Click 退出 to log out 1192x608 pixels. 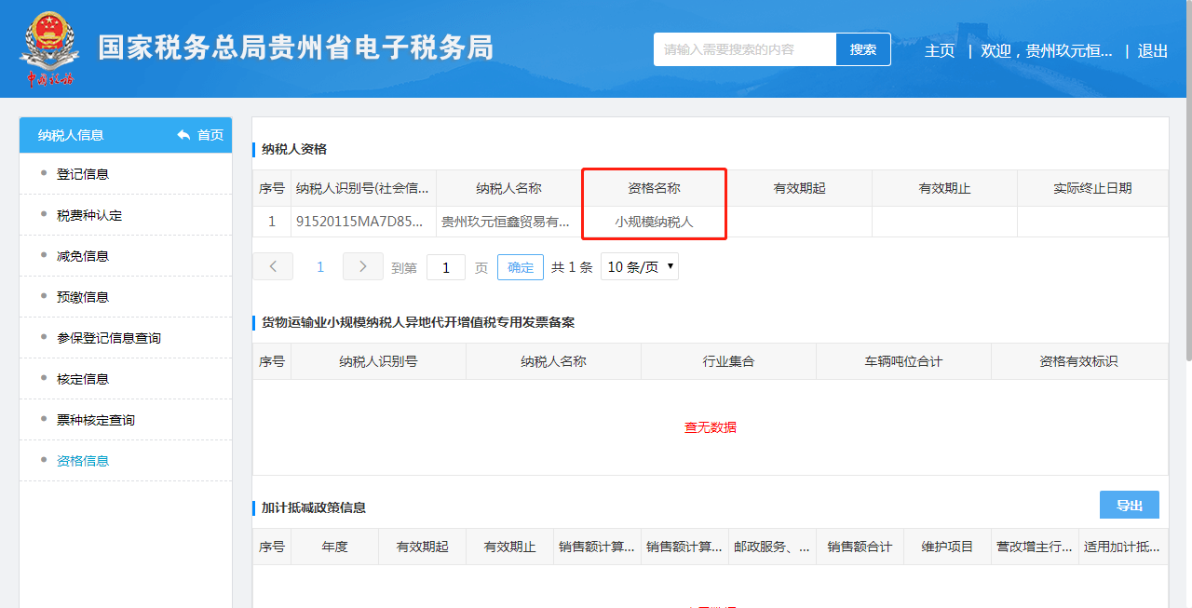pyautogui.click(x=1153, y=50)
